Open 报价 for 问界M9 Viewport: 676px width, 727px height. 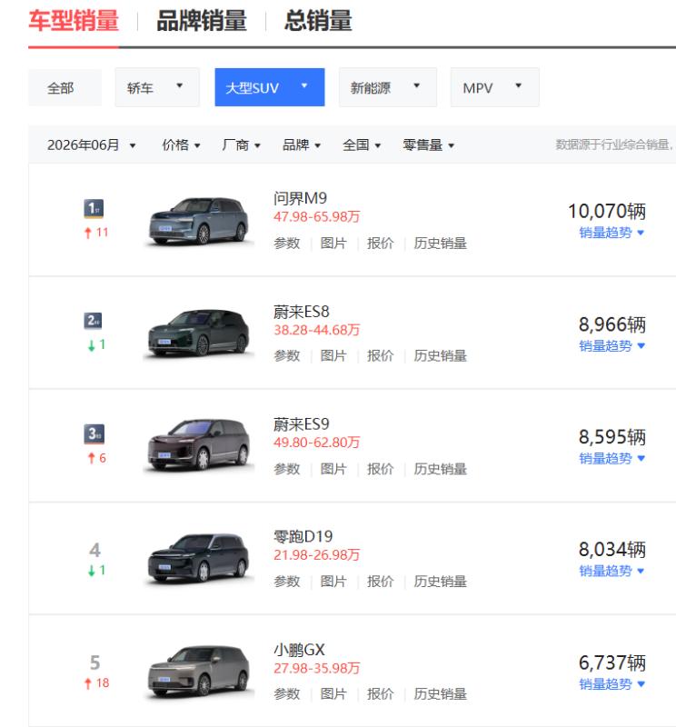click(380, 243)
